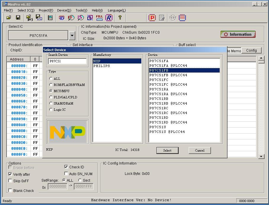Click the scrollbar up arrow in buffer view
269x205 pixels.
point(261,58)
